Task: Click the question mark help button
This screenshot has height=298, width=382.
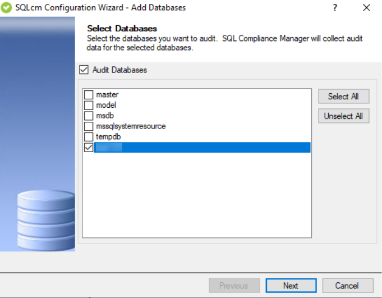Action: pos(335,8)
